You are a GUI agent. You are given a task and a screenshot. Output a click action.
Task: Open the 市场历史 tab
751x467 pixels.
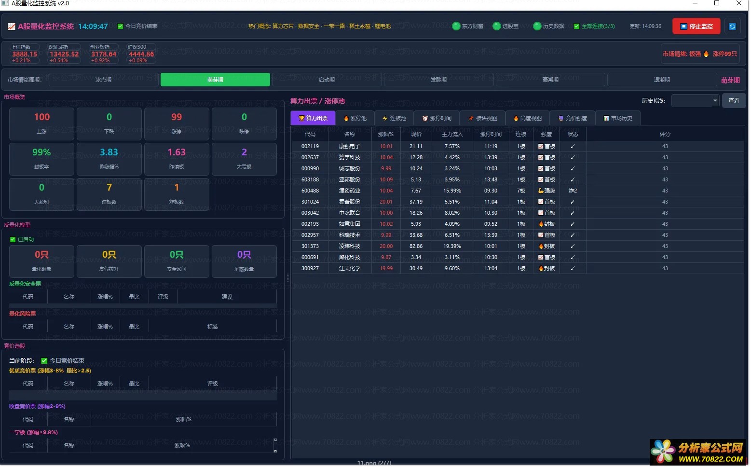click(x=618, y=118)
